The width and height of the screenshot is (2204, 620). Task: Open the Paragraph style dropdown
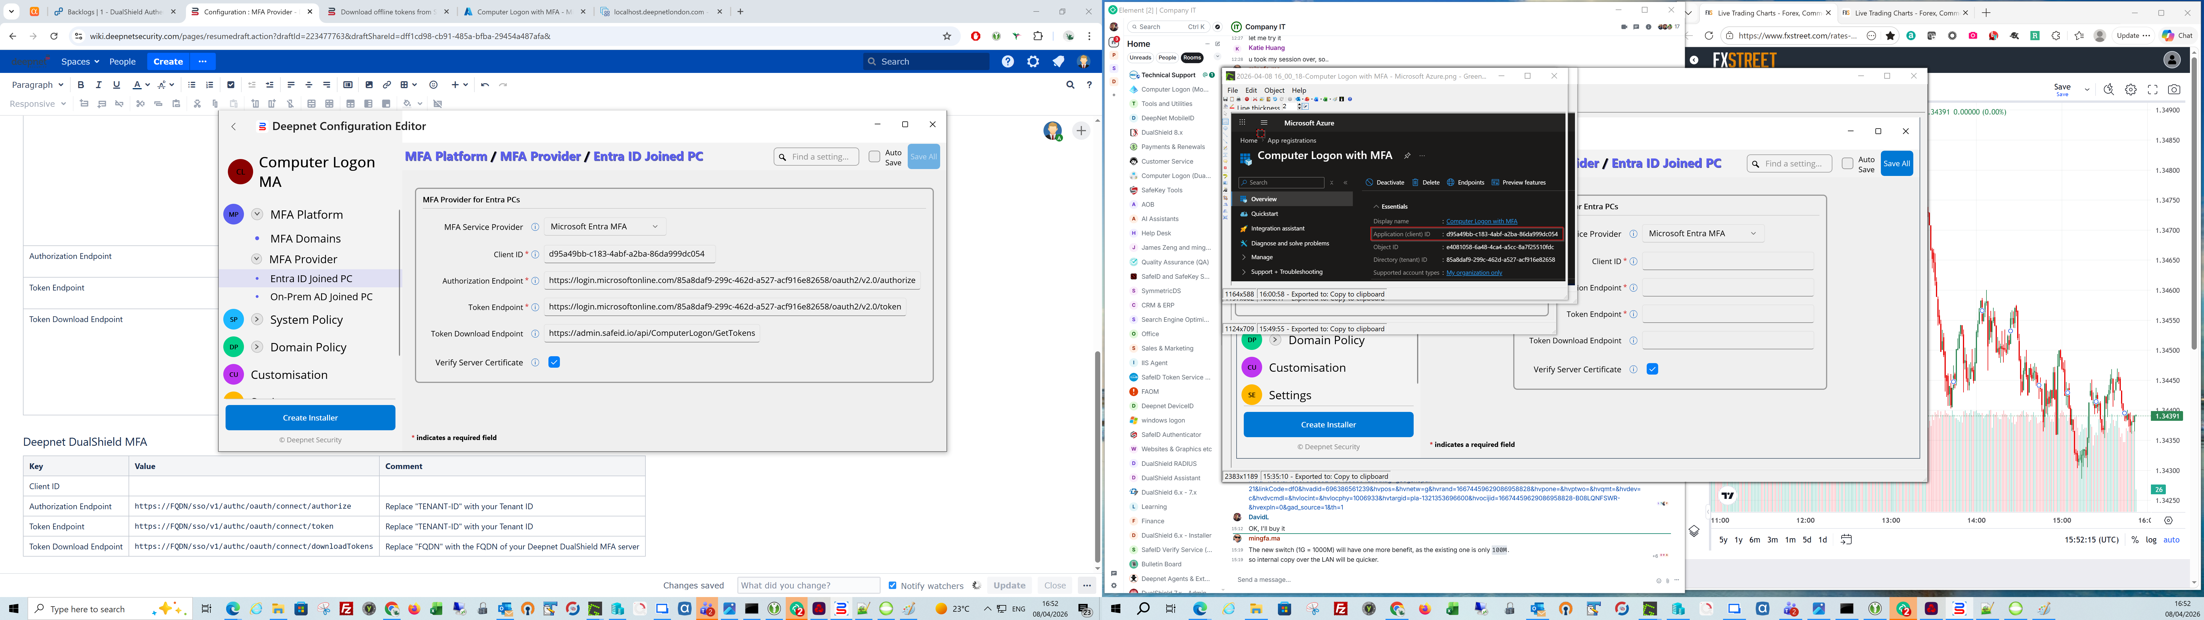(x=38, y=85)
